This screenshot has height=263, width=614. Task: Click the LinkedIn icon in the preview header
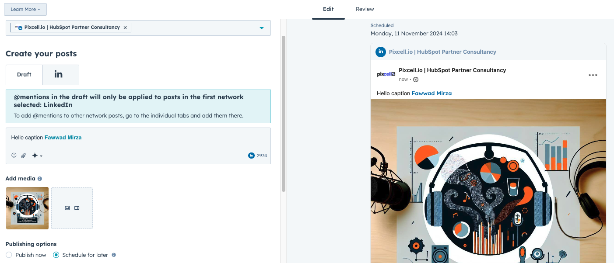pyautogui.click(x=381, y=52)
